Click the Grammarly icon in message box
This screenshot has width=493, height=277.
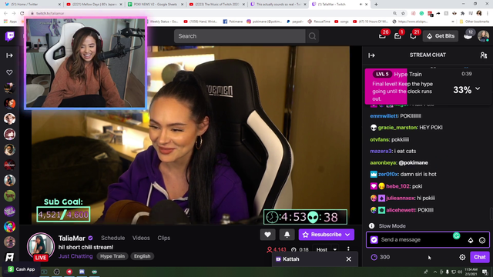(457, 235)
